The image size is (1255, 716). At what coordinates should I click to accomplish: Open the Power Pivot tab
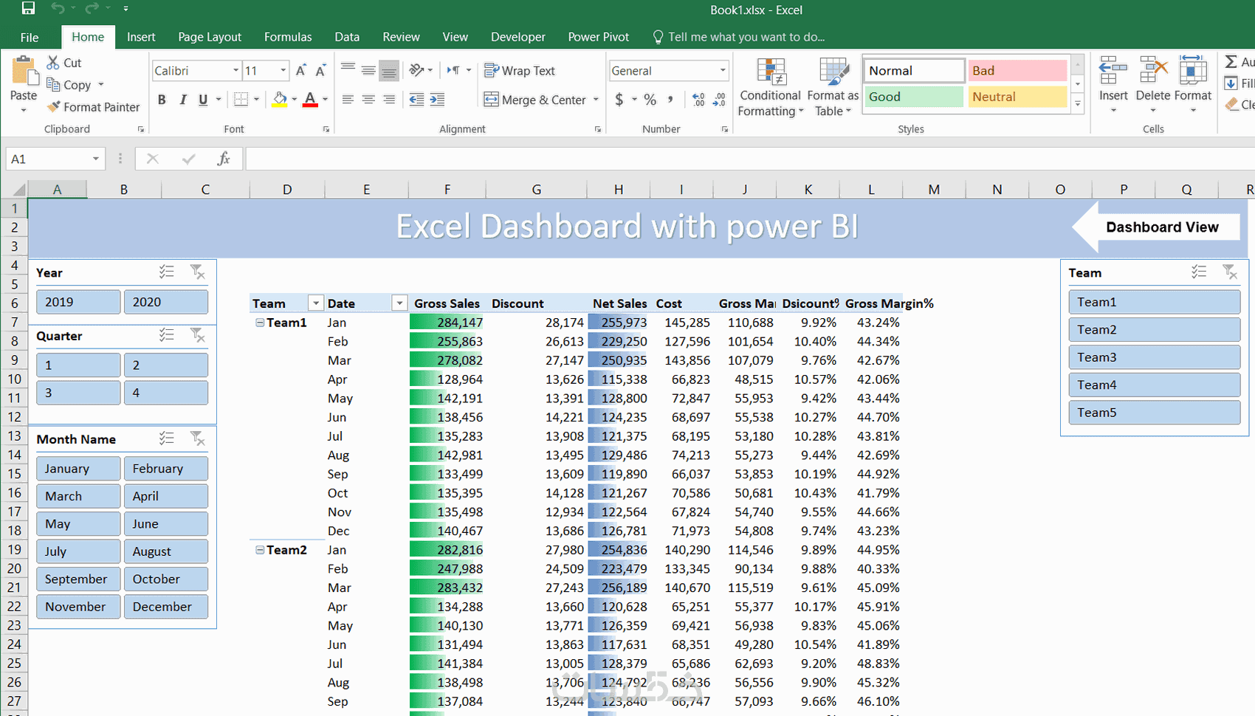pos(599,37)
